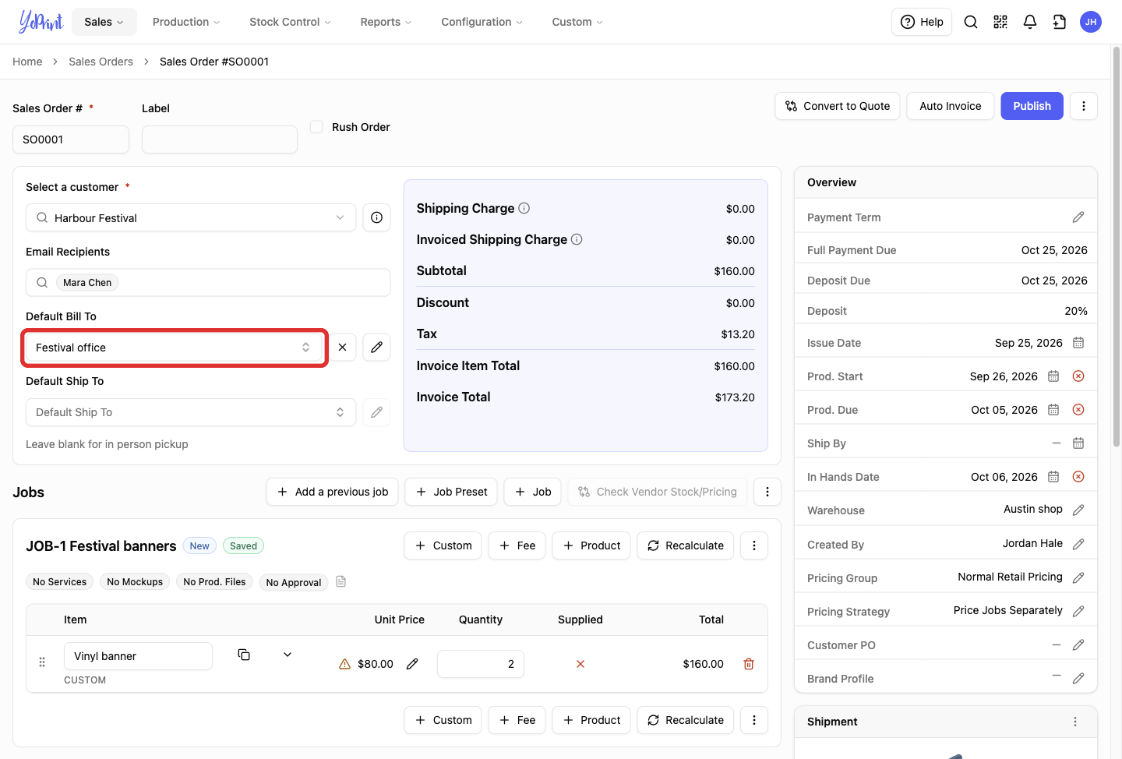Edit the $80.00 unit price
The width and height of the screenshot is (1122, 759).
click(x=412, y=664)
